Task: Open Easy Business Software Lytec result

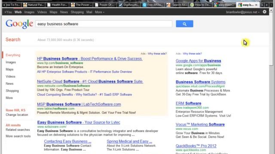Action: 79,122
